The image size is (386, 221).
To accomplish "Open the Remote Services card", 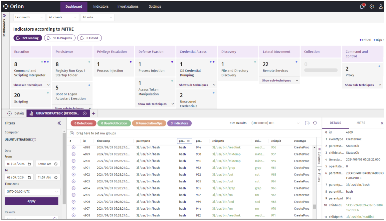I will pyautogui.click(x=280, y=67).
